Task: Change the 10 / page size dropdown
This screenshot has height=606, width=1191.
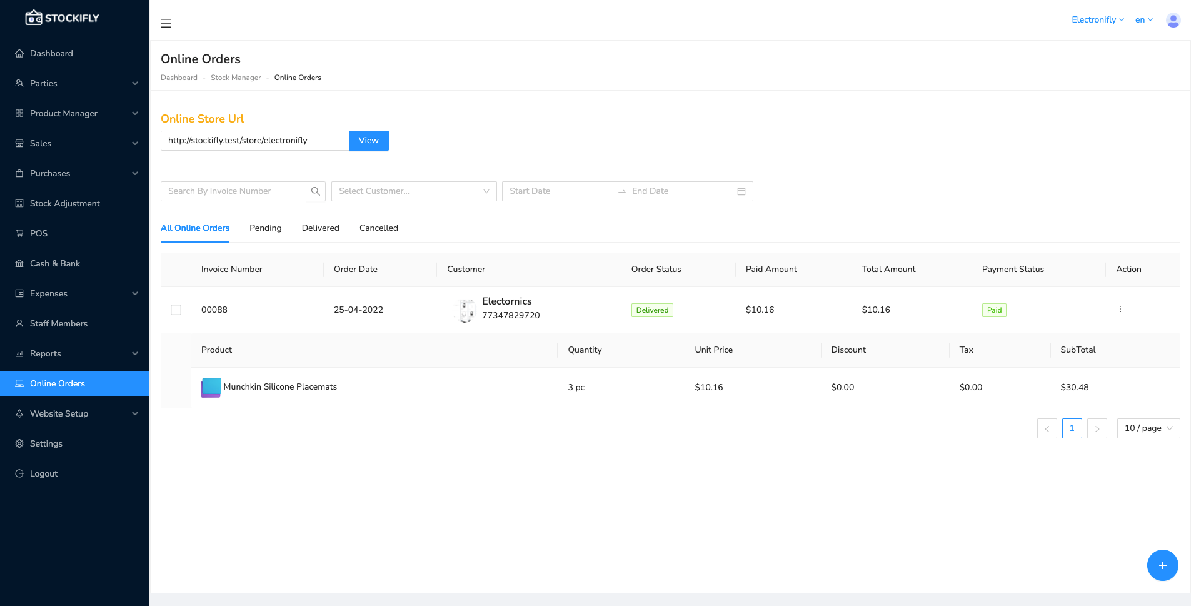Action: [x=1148, y=428]
